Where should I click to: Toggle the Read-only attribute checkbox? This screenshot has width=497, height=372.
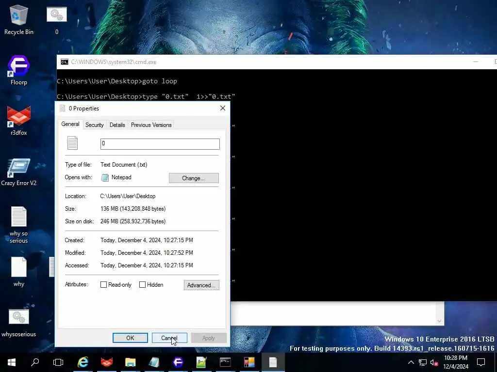point(104,285)
